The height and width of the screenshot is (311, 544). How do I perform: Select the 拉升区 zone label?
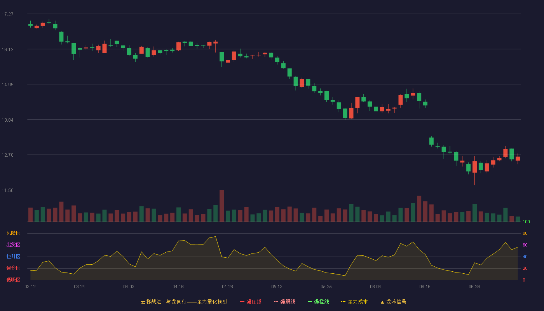point(13,257)
